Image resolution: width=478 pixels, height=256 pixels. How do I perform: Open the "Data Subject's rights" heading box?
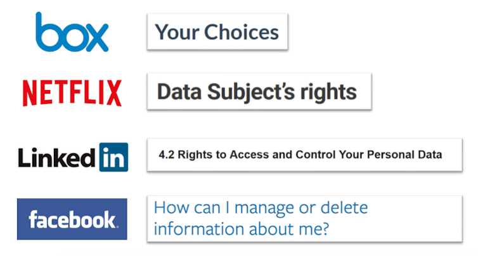click(259, 92)
